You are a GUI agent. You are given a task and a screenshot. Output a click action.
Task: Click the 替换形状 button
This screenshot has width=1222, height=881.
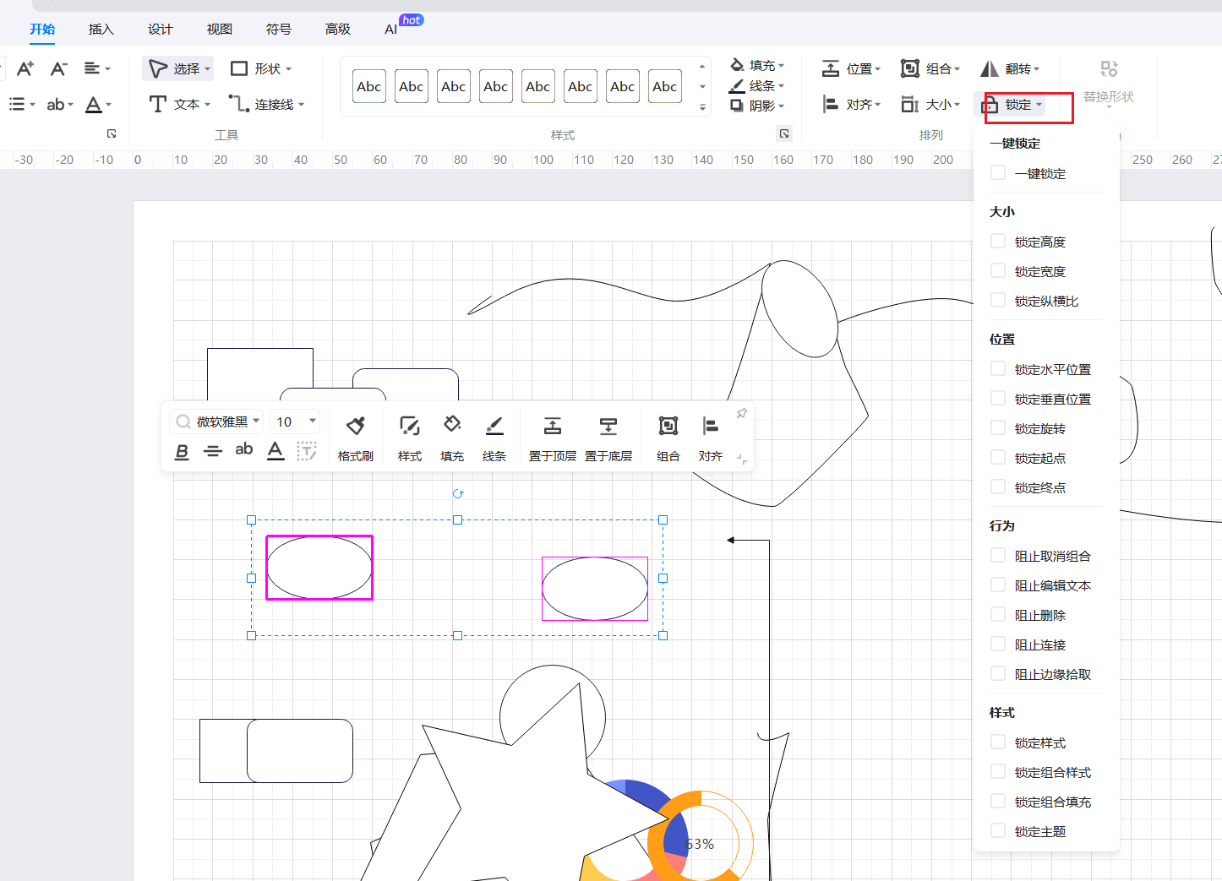coord(1108,81)
